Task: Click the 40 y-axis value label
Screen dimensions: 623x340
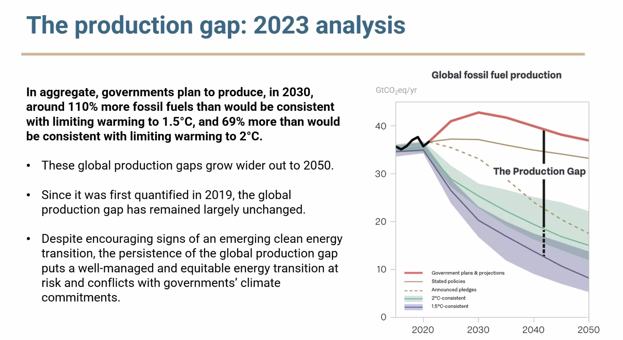Action: (381, 126)
